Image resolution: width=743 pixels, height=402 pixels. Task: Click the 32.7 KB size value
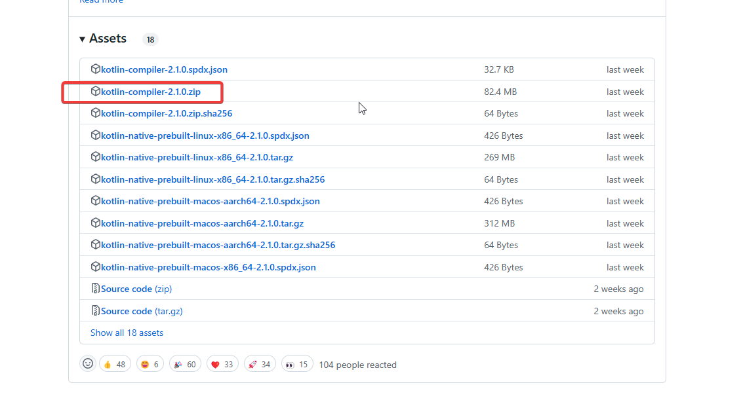(x=499, y=69)
